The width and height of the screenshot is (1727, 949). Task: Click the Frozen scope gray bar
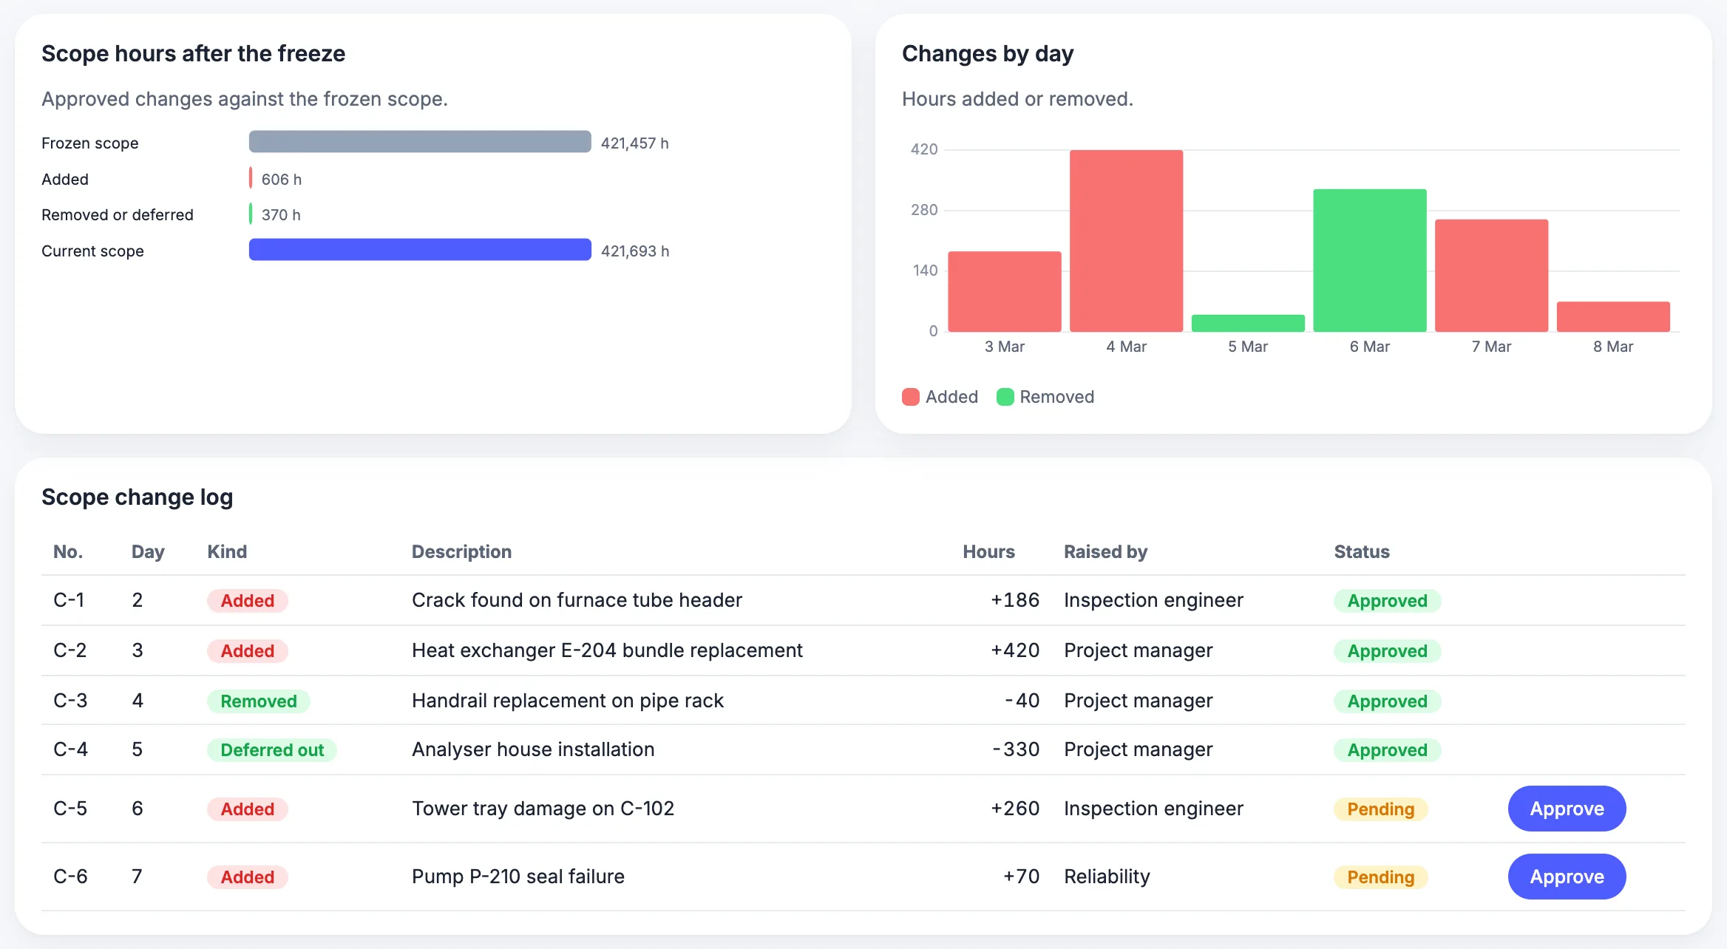pyautogui.click(x=420, y=142)
